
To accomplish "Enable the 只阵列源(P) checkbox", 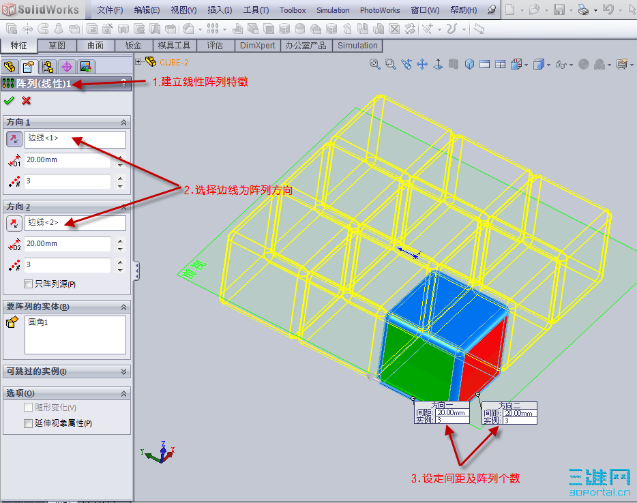I will [x=28, y=284].
